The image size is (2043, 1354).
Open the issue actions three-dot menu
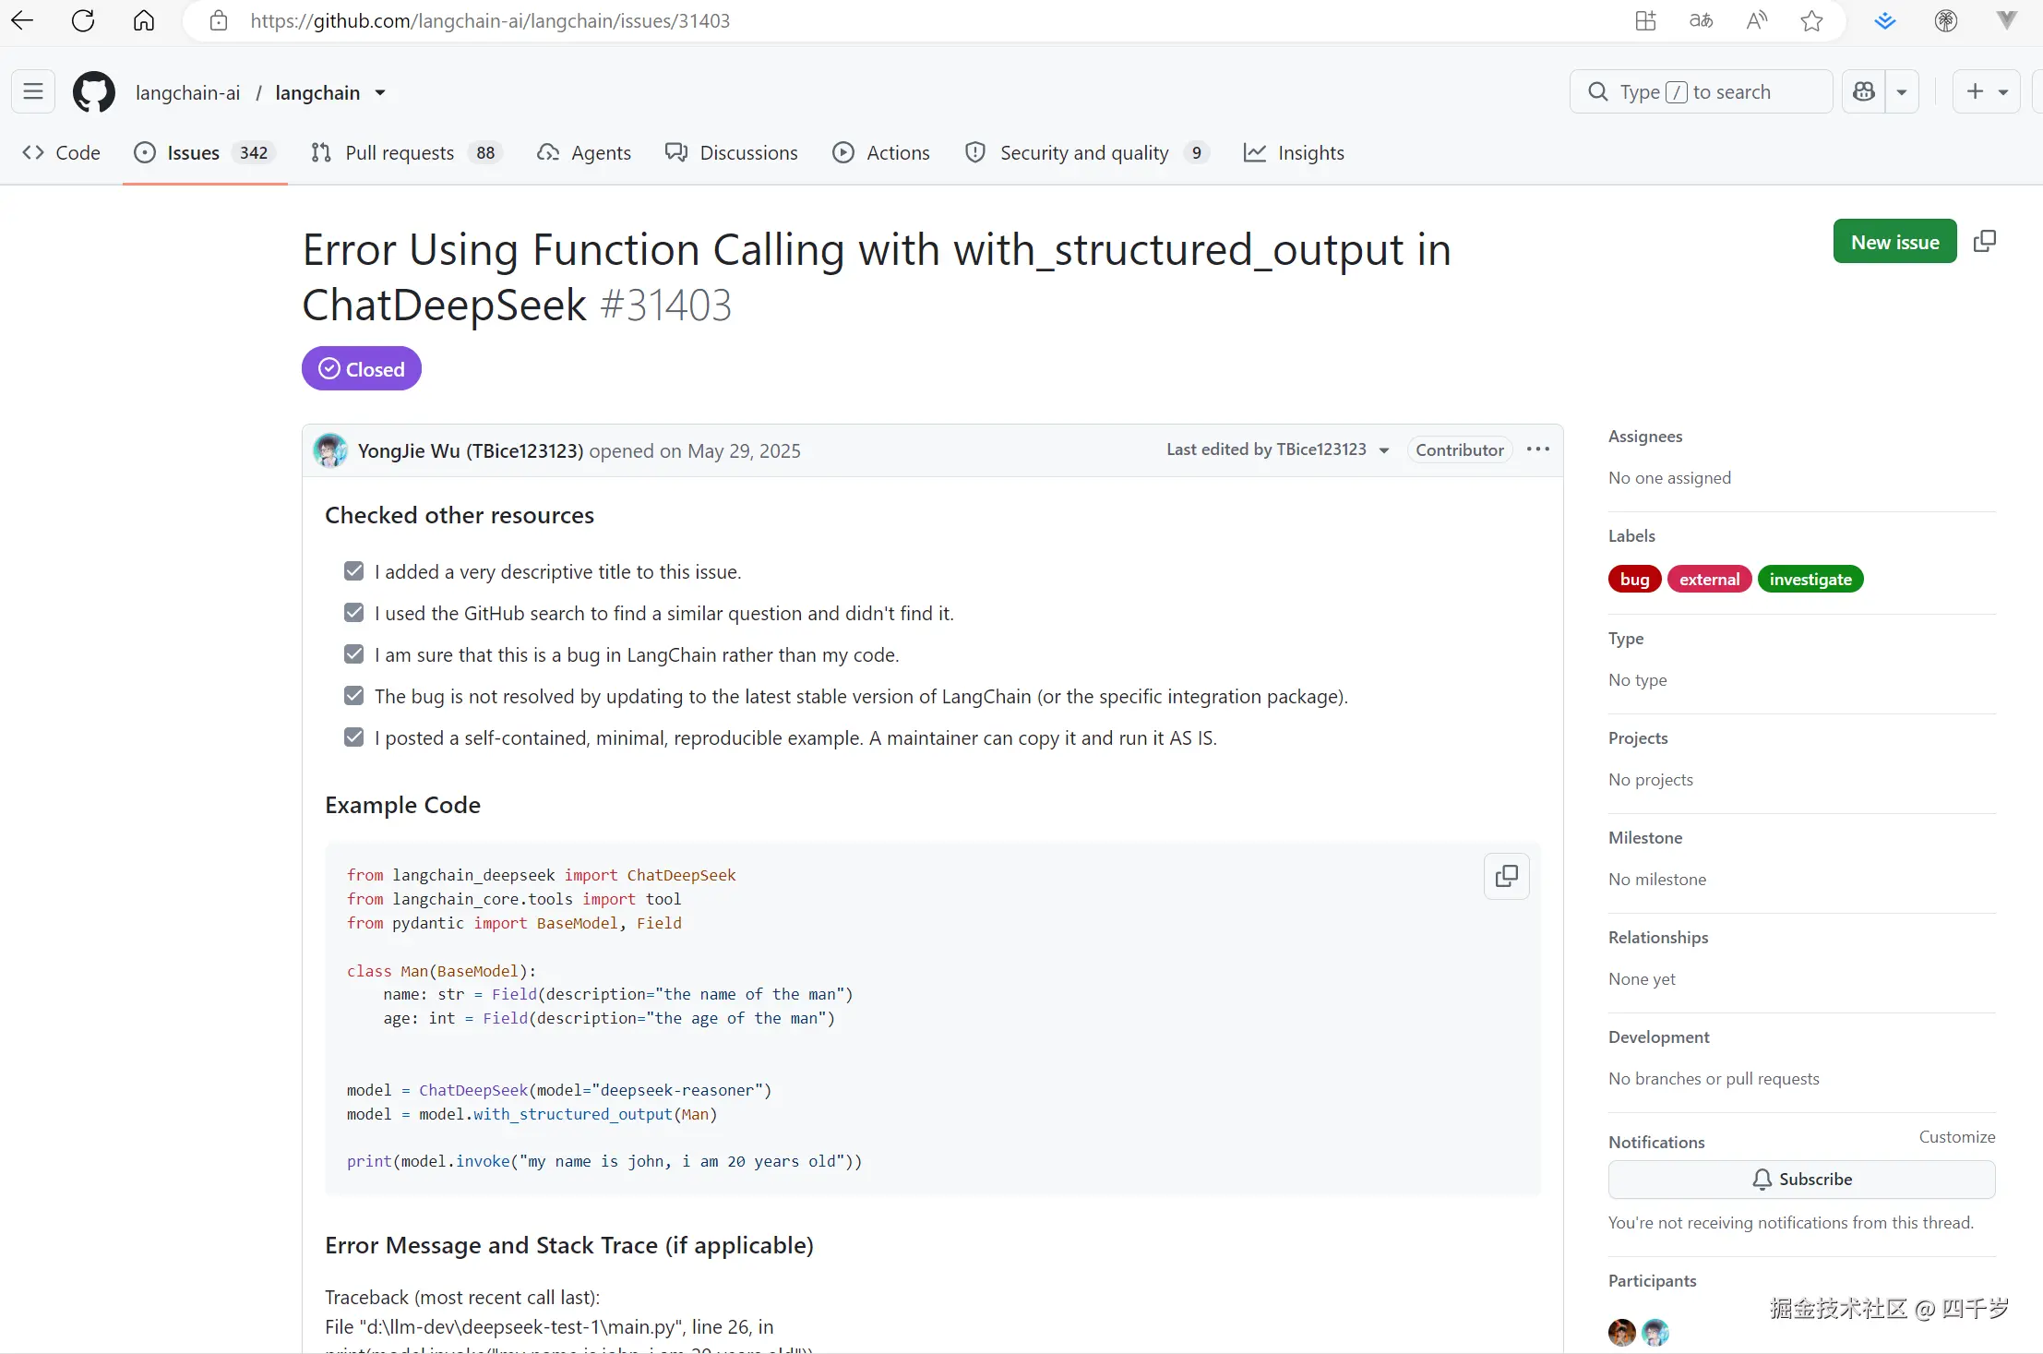(x=1538, y=449)
